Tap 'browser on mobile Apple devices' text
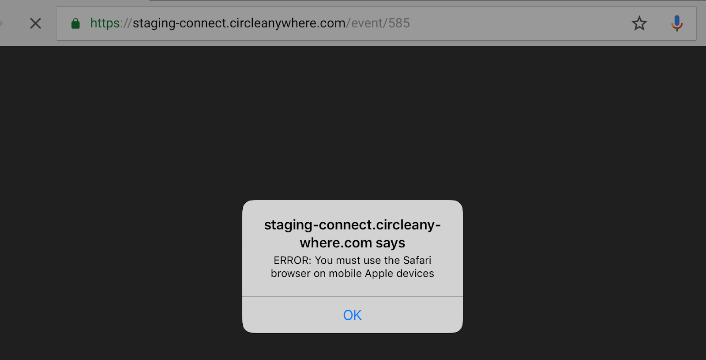Screen dimensions: 706x360 (x=353, y=273)
